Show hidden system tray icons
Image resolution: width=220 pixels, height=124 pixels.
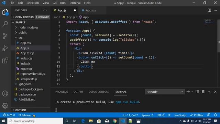(180, 121)
